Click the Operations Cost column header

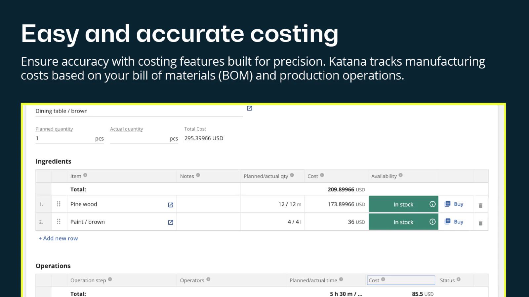[401, 280]
